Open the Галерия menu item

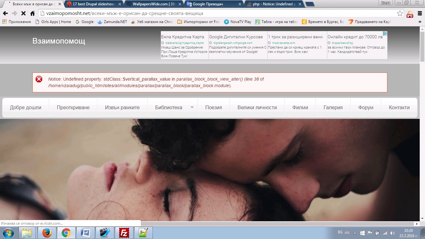(333, 107)
